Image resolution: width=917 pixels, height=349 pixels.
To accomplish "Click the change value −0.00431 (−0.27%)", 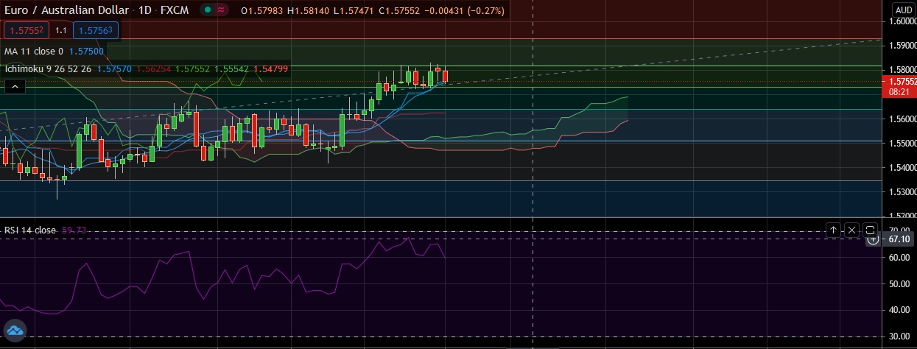I will (x=464, y=10).
